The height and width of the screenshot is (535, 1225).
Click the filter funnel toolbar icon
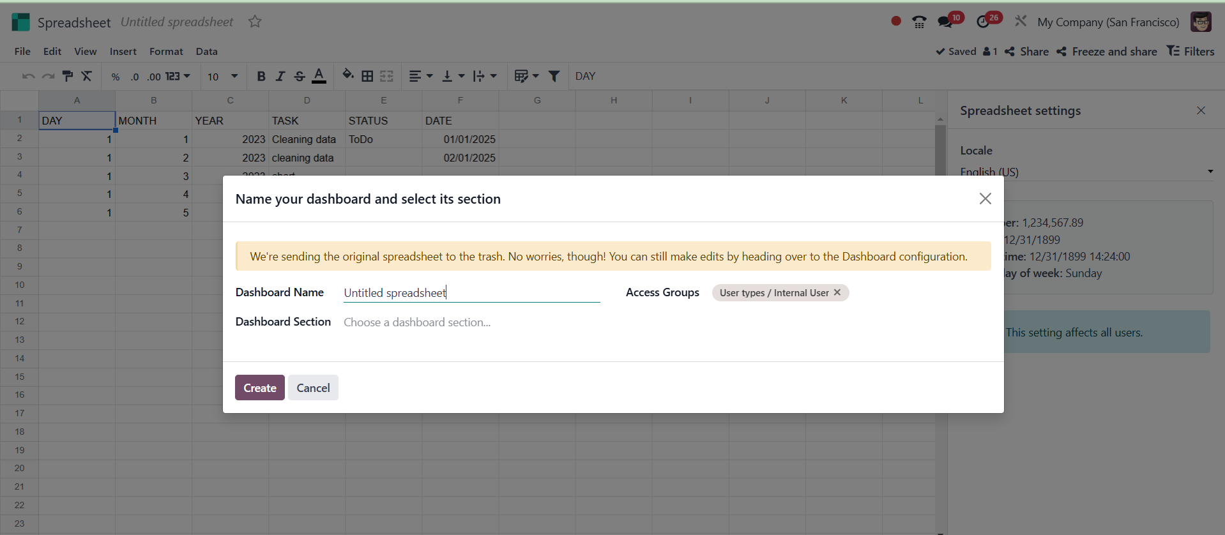pos(554,77)
